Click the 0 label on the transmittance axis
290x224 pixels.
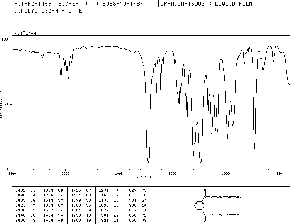click(x=7, y=169)
